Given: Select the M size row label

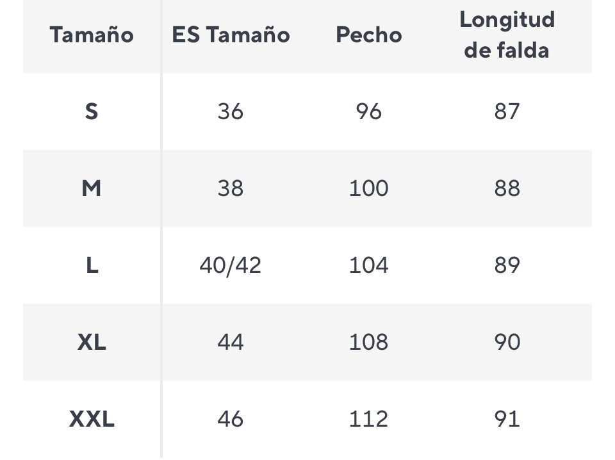Looking at the screenshot, I should click(x=92, y=188).
